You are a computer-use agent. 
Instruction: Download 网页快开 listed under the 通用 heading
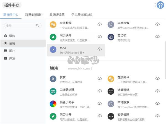[x=100, y=116]
